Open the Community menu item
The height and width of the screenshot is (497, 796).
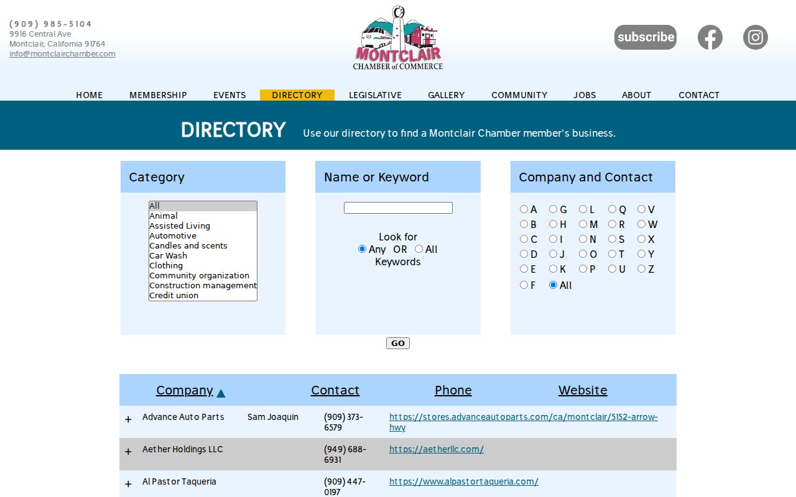(x=519, y=95)
